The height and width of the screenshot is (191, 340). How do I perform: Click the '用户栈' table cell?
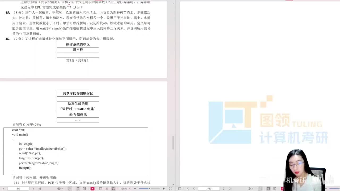78,50
